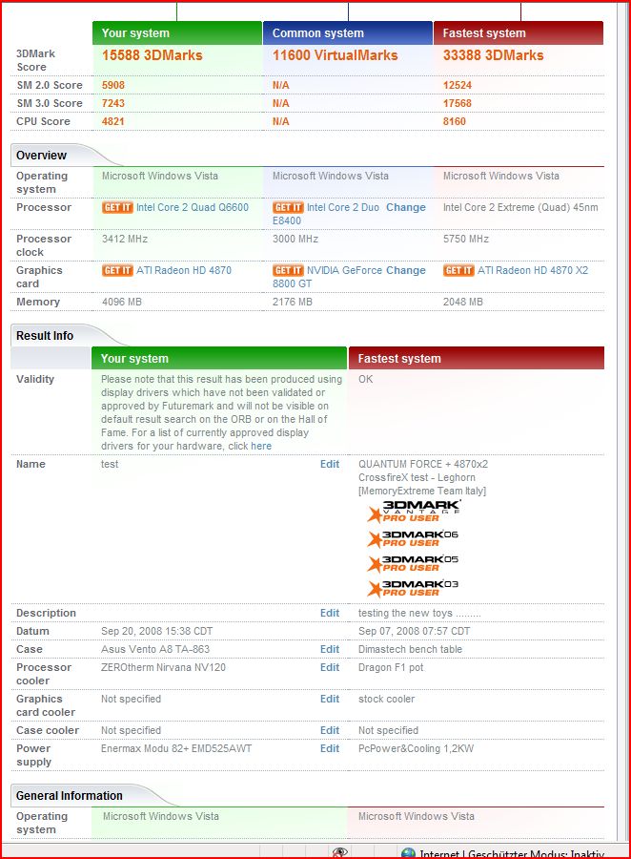This screenshot has height=859, width=631.
Task: Click the privacy eye icon in status bar
Action: pos(340,852)
